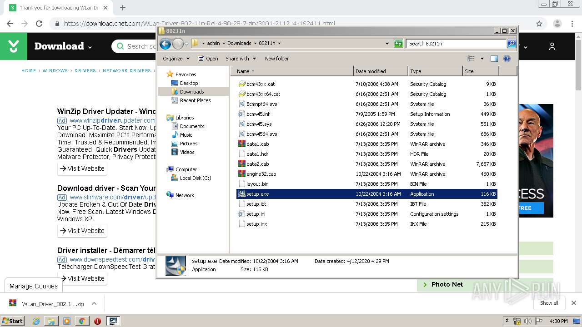Select the Bcmnpf64.sys system file icon
This screenshot has height=327, width=582.
(242, 104)
